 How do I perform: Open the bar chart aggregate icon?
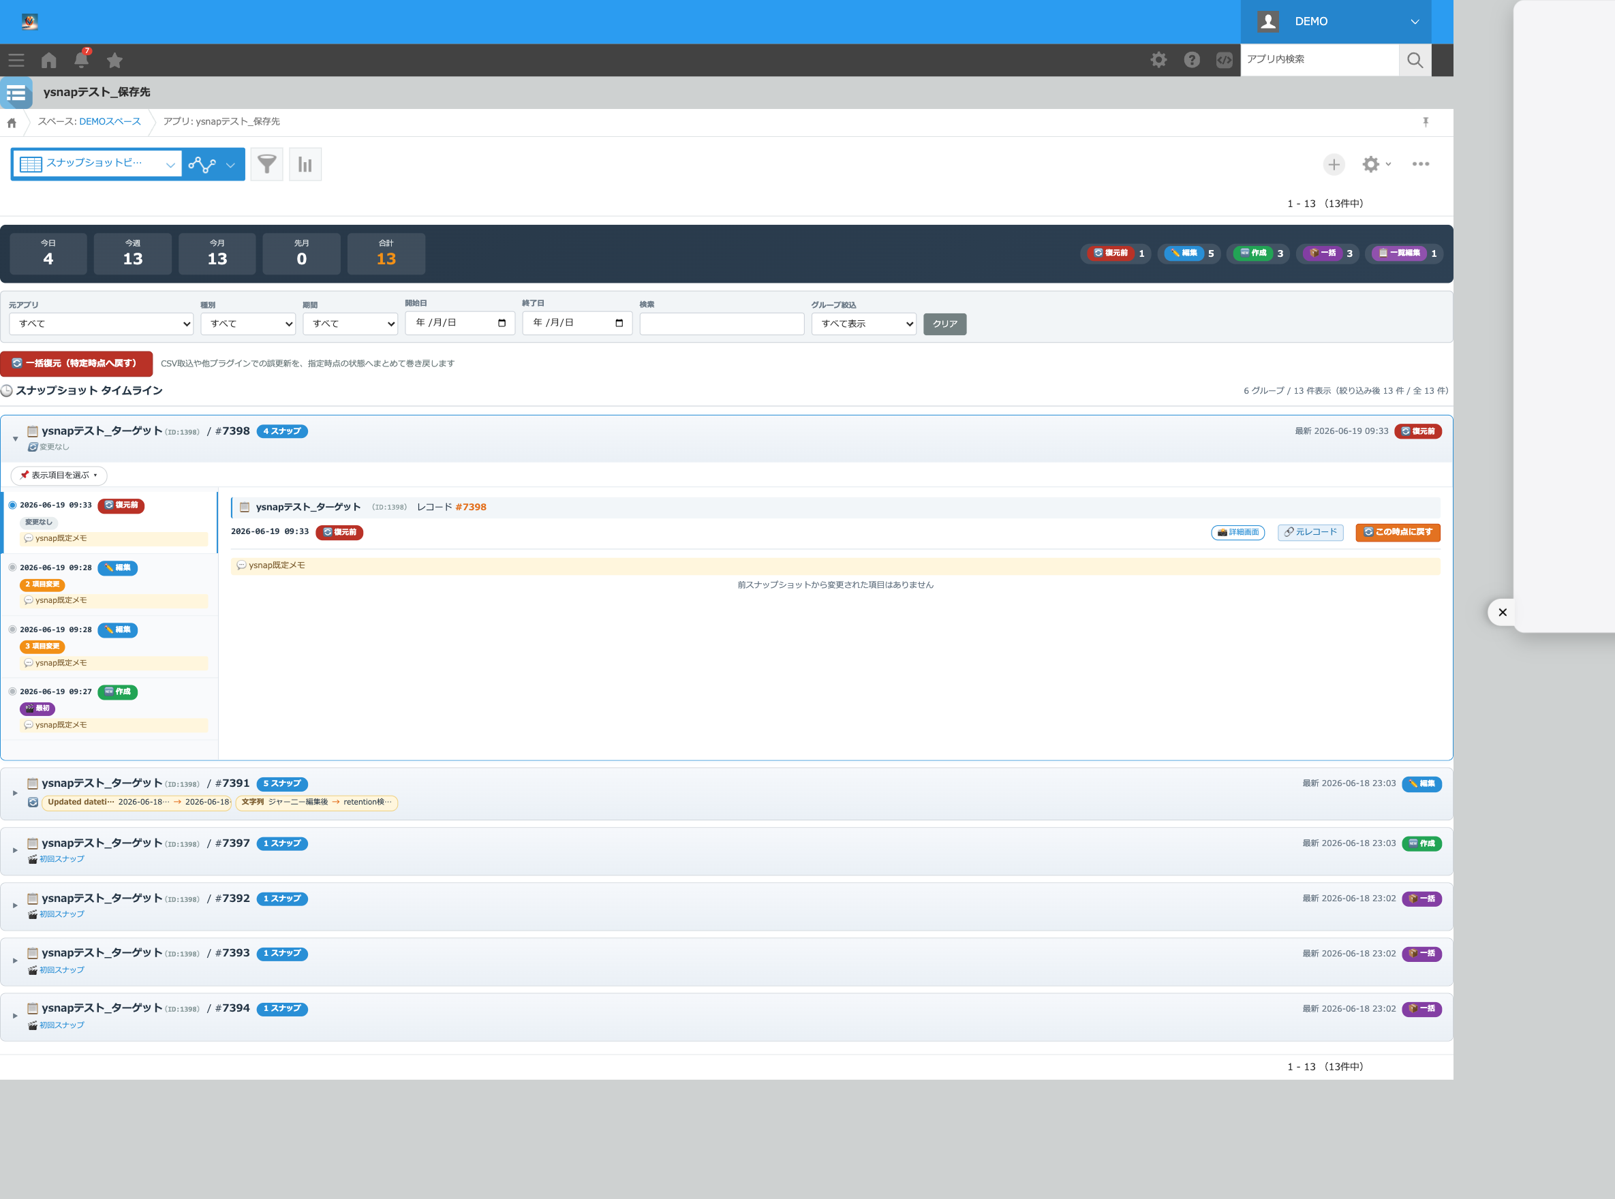(305, 164)
